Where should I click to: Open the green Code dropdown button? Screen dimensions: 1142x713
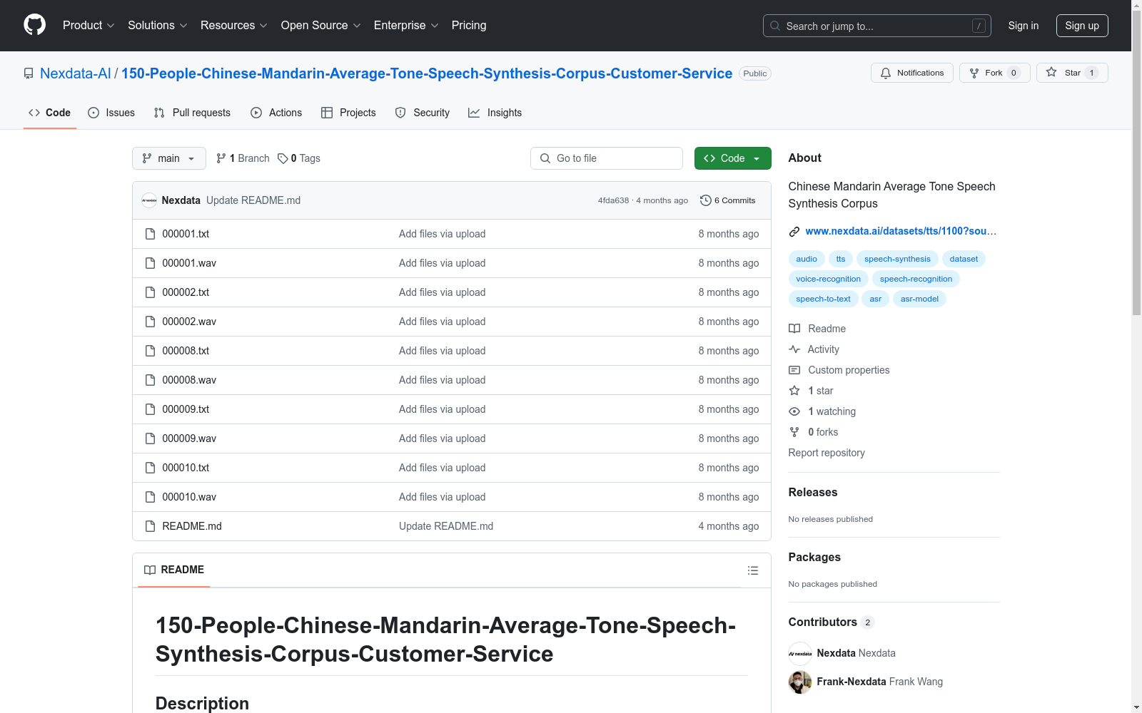732,158
